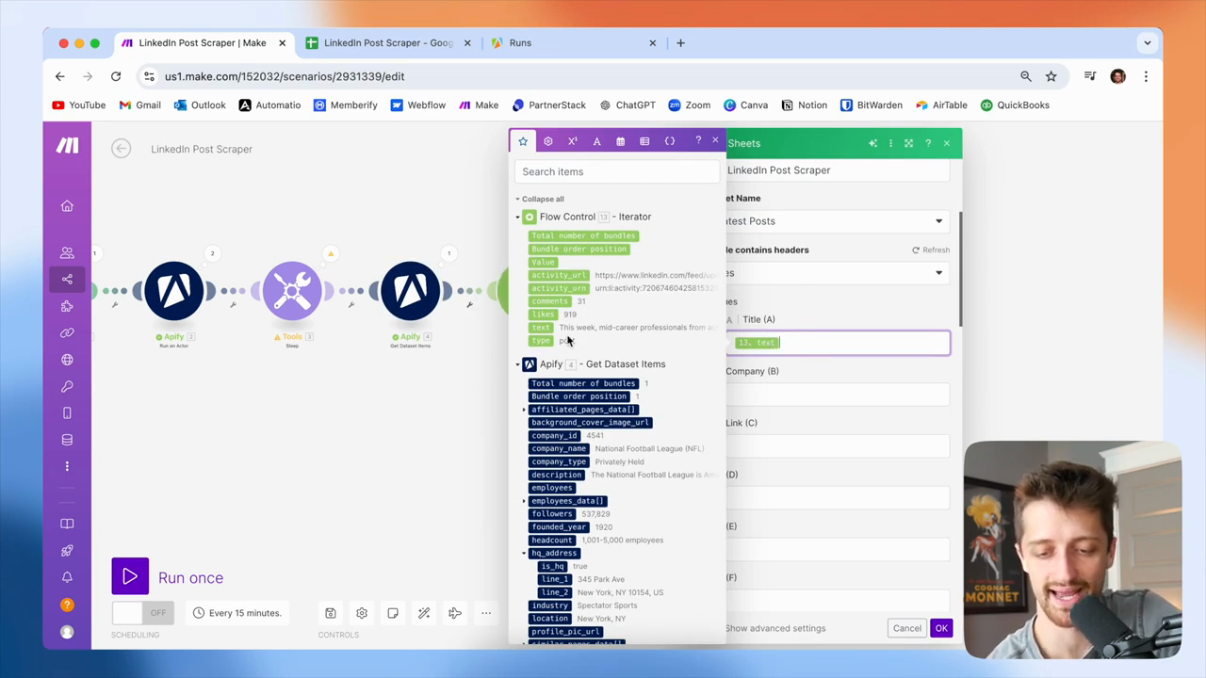Open Scenario settings gear in controls
The width and height of the screenshot is (1206, 678).
362,613
